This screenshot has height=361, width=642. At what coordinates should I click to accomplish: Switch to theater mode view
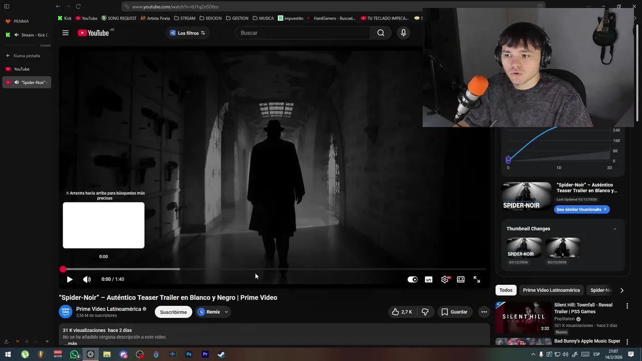(x=460, y=279)
